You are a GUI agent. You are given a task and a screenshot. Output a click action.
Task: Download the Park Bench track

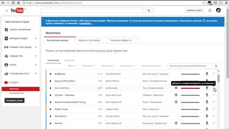[207, 116]
